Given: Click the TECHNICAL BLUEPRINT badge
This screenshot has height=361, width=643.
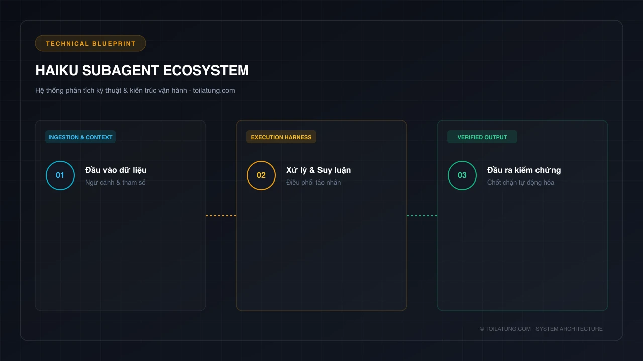Looking at the screenshot, I should click(x=90, y=43).
